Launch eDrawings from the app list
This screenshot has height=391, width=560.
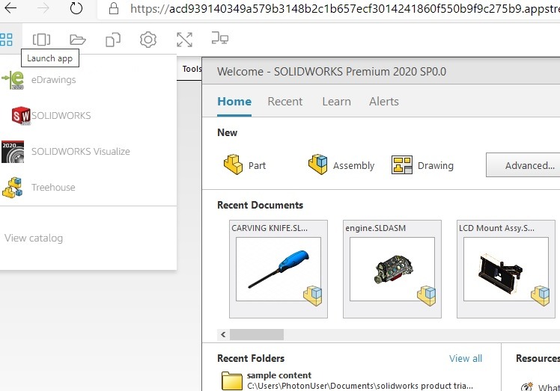click(x=54, y=80)
